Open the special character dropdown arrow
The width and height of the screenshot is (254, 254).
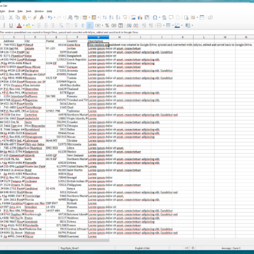point(159,18)
